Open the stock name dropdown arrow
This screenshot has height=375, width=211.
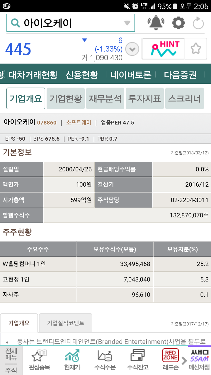[127, 23]
